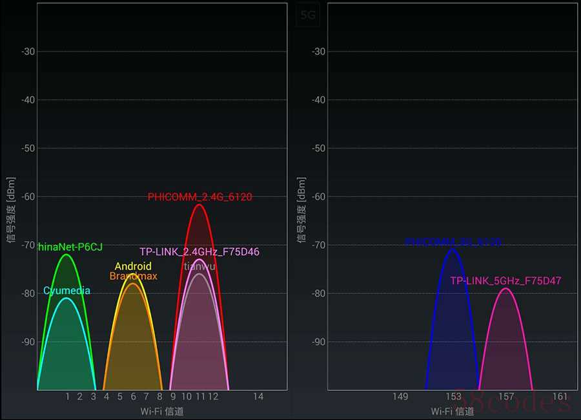The height and width of the screenshot is (420, 581).
Task: Tap the green hinaNet-P6CJ network label
Action: click(70, 247)
